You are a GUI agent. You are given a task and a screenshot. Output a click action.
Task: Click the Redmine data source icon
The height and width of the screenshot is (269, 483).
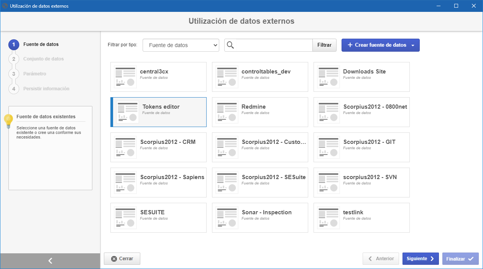click(x=227, y=112)
